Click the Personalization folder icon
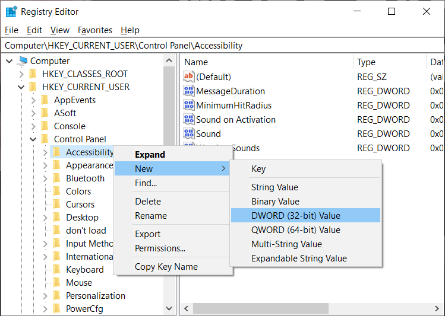Viewport: 445px width, 316px height. (x=57, y=295)
